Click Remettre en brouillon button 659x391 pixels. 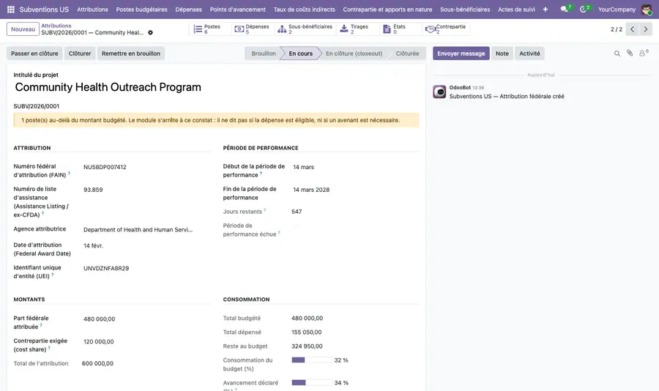[131, 53]
